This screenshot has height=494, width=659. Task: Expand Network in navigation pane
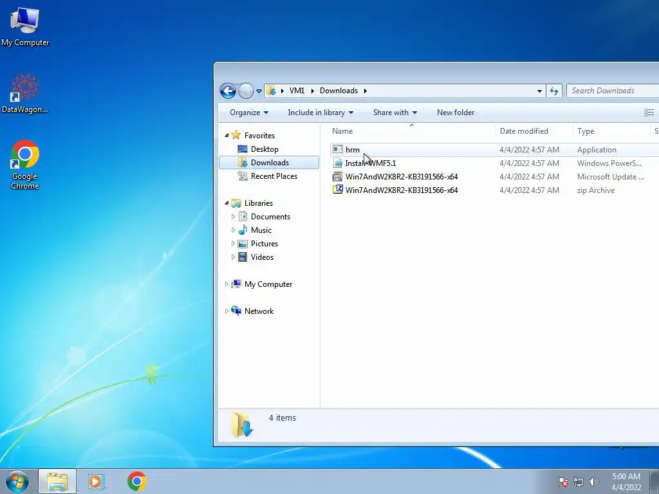[227, 311]
